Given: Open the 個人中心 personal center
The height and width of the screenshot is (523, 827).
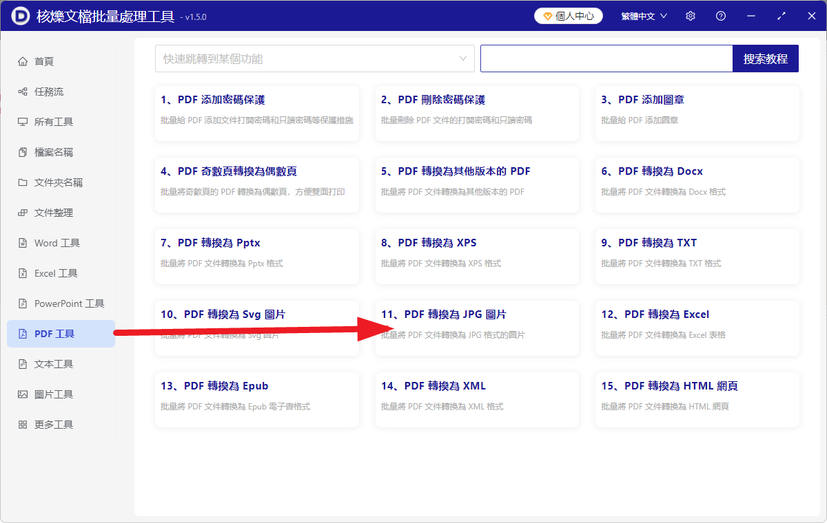Looking at the screenshot, I should coord(568,15).
